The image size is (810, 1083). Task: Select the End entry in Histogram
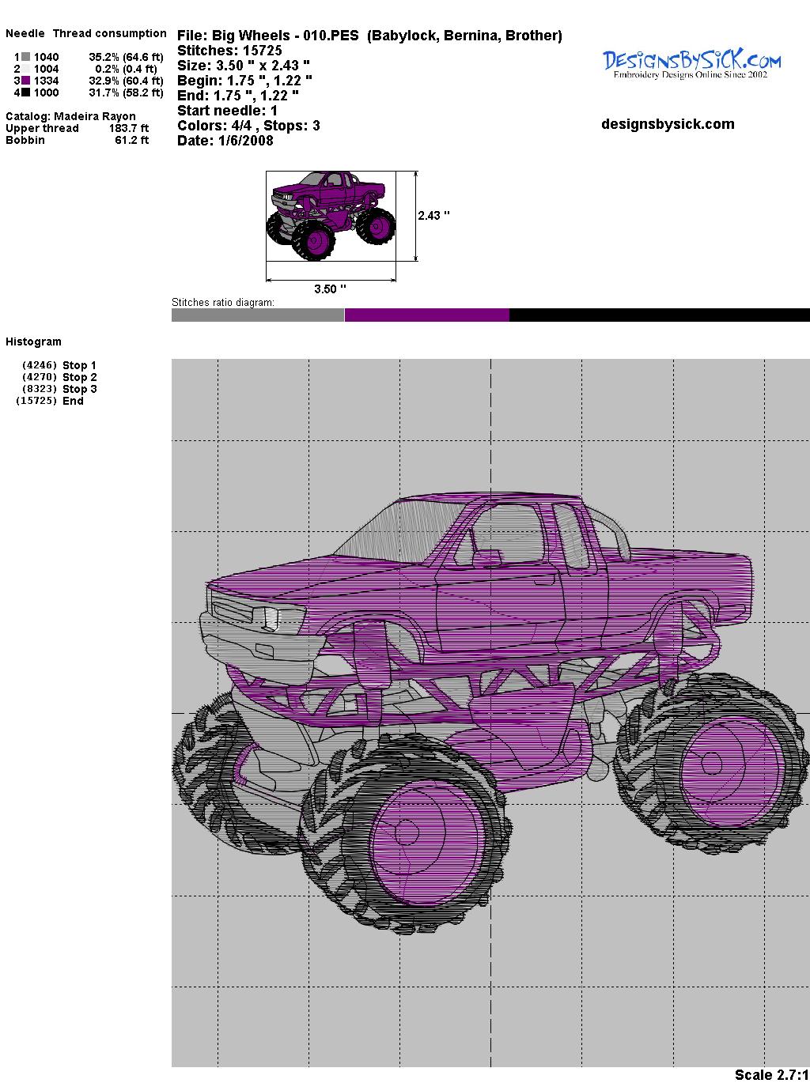[x=73, y=401]
